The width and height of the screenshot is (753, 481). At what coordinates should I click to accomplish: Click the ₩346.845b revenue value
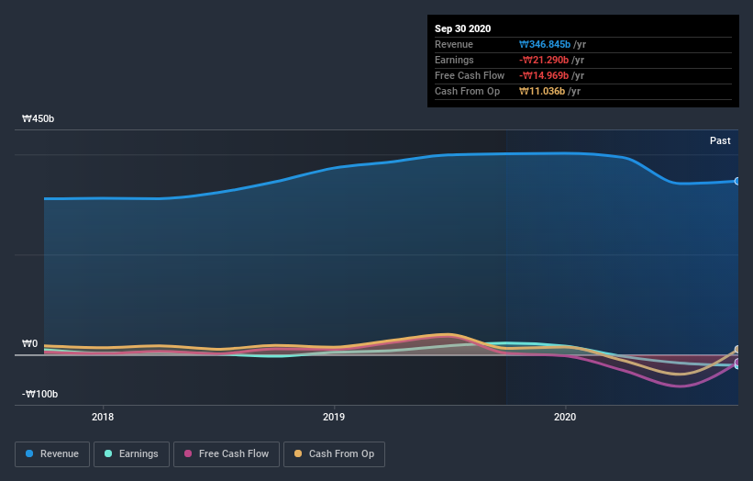point(545,44)
